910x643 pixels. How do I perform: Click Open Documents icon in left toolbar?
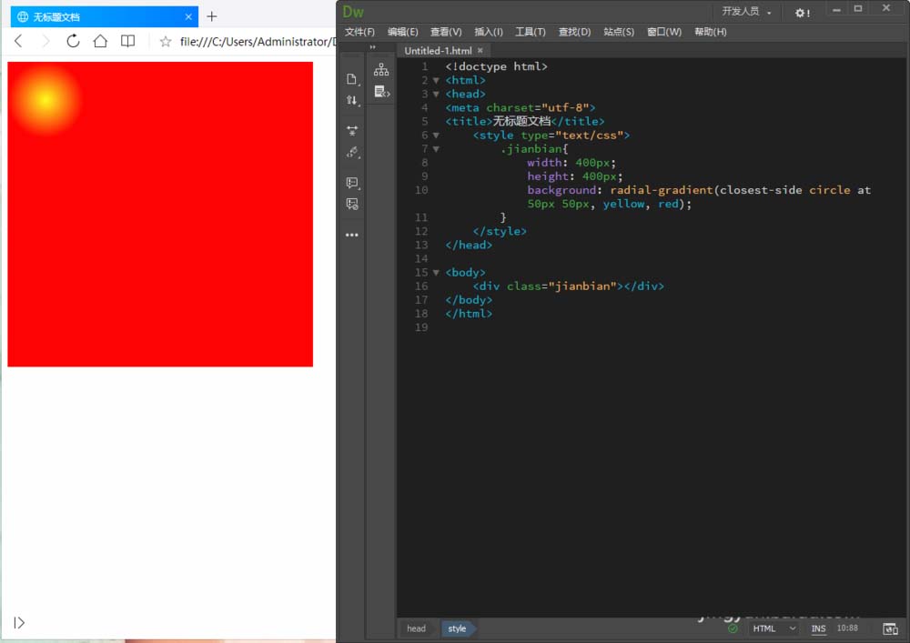point(352,79)
